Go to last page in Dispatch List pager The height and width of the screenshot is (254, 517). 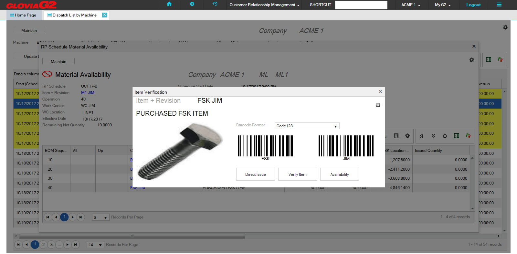tap(75, 245)
